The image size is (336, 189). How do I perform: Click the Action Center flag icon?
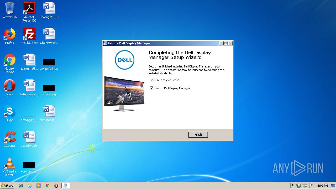tap(311, 186)
